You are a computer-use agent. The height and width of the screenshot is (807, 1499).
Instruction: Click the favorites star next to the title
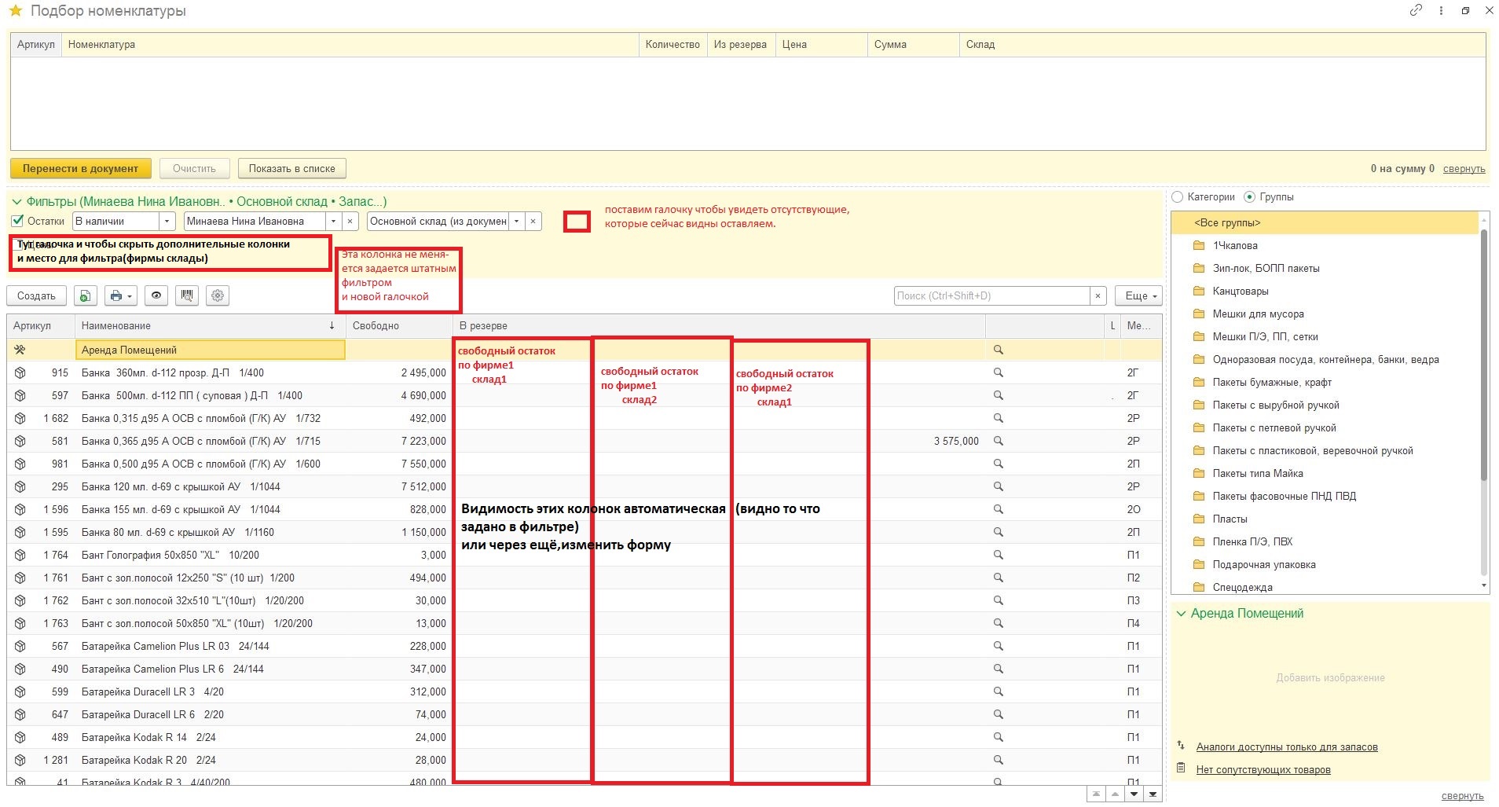[15, 11]
